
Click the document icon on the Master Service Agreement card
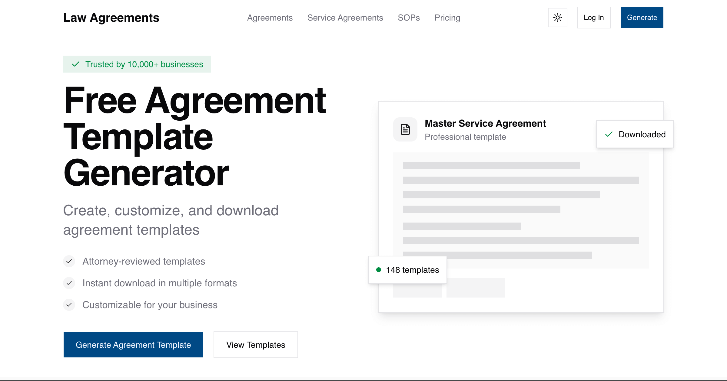pos(405,129)
